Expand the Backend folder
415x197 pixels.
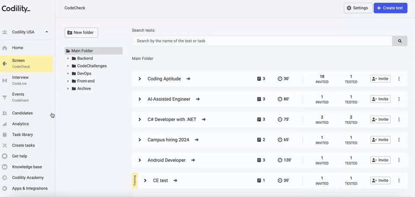(68, 58)
